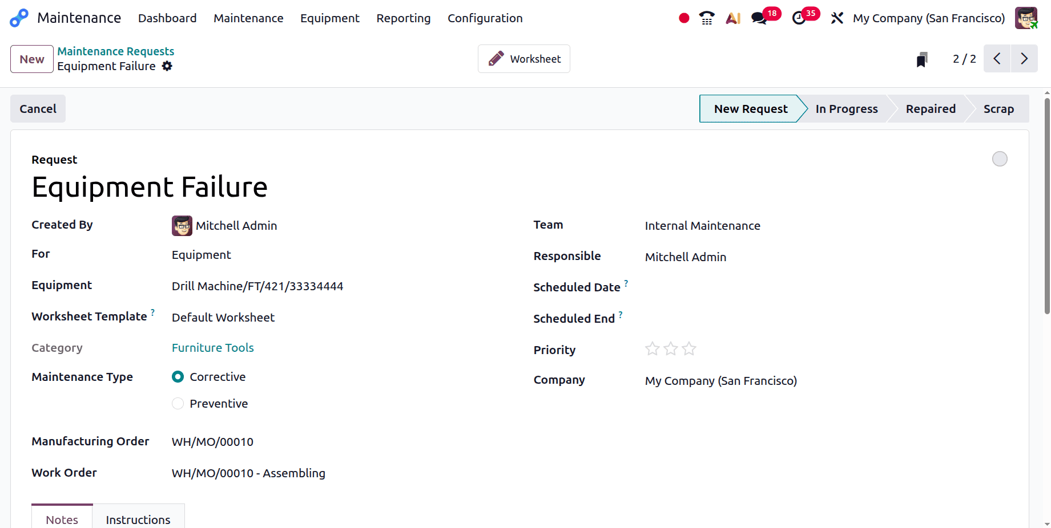Click the gear icon beside Equipment Failure

click(x=167, y=66)
